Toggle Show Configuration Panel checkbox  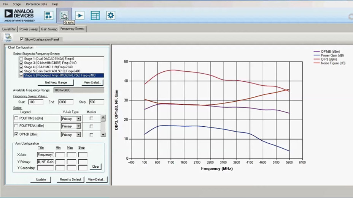coord(22,39)
